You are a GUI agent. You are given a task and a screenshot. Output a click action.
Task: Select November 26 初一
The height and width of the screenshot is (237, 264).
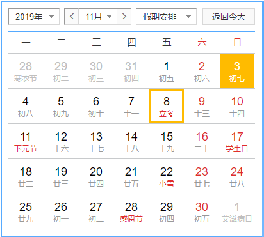click(61, 211)
